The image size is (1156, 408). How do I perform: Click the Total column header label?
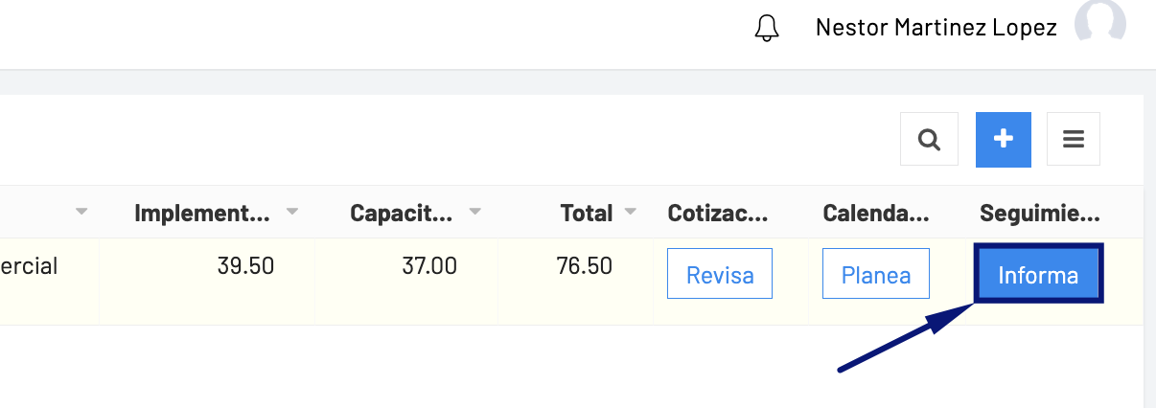point(587,213)
